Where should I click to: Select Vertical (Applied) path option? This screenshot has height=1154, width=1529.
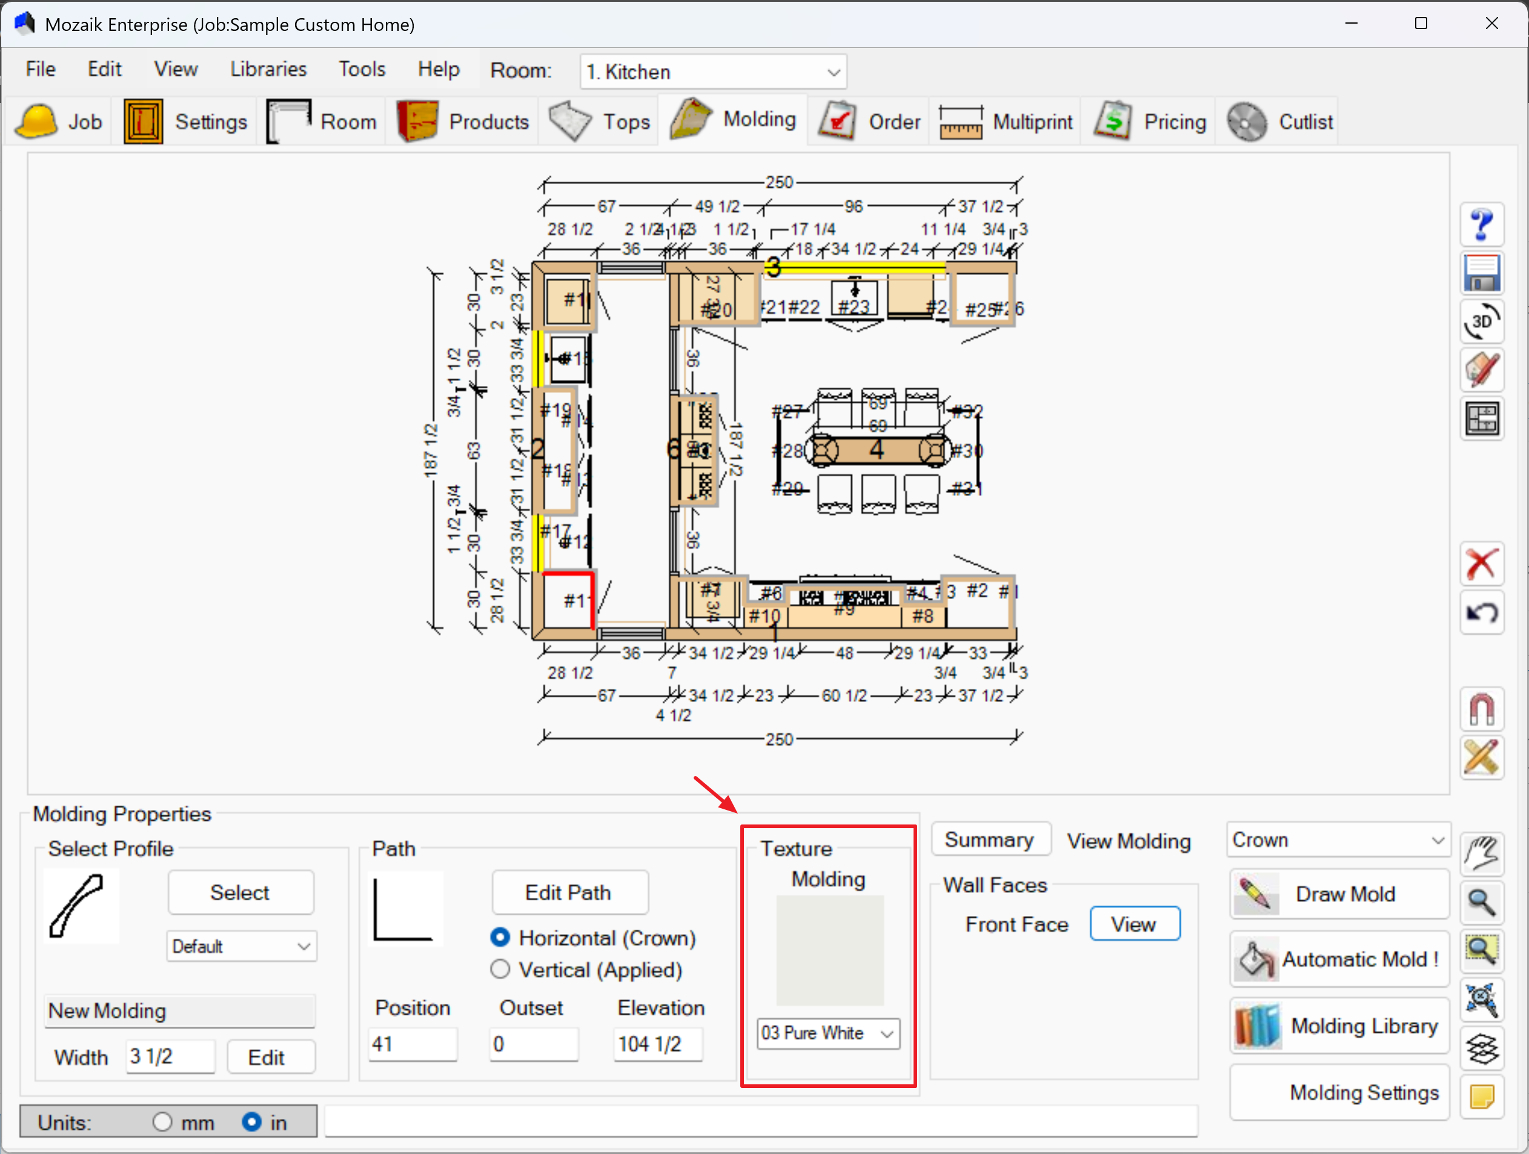pos(500,969)
